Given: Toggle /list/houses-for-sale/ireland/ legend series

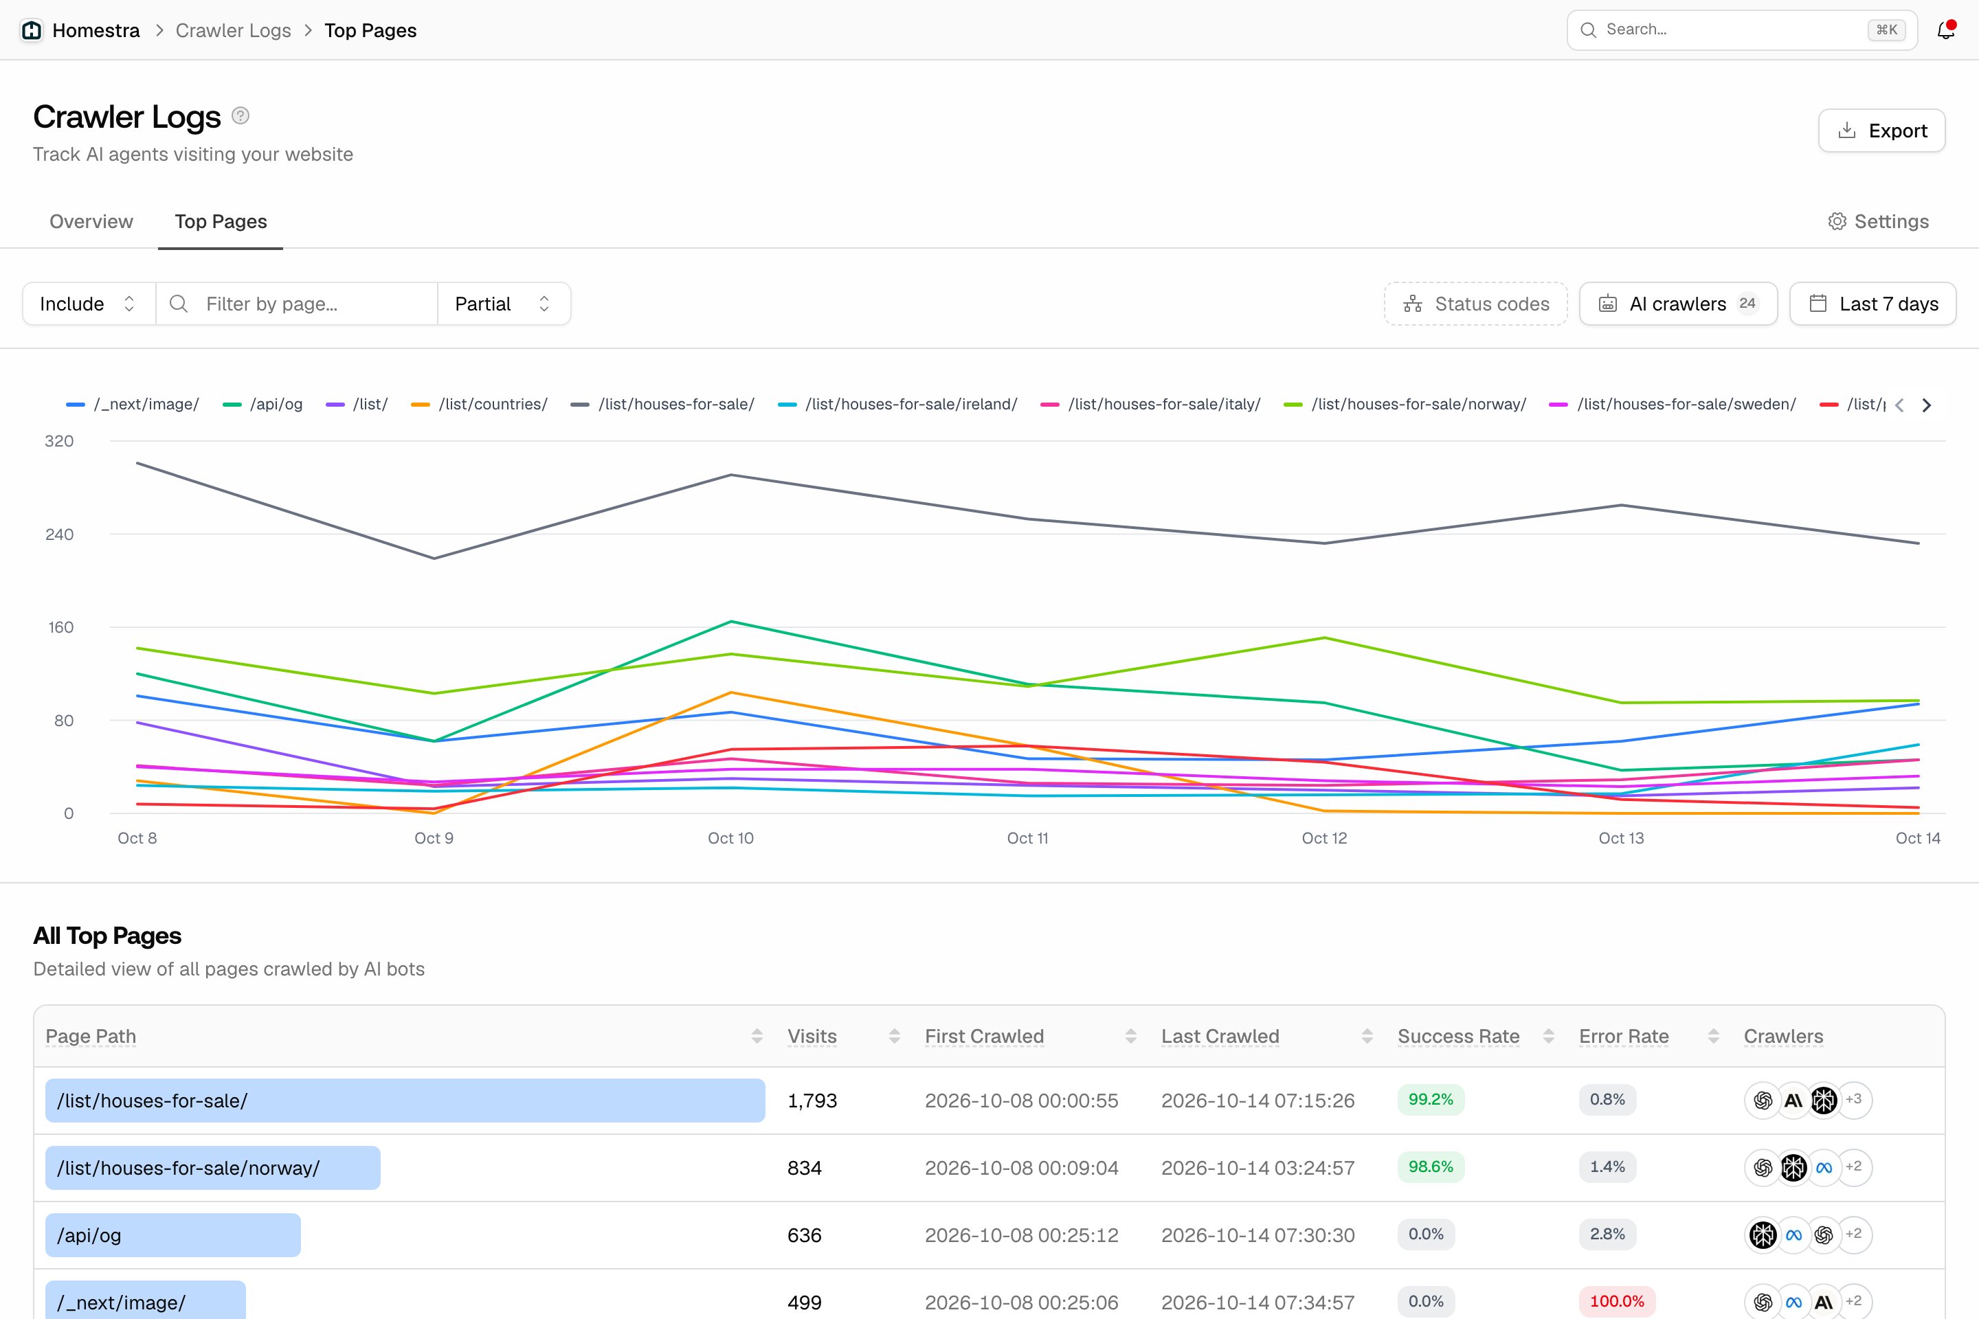Looking at the screenshot, I should (x=898, y=405).
